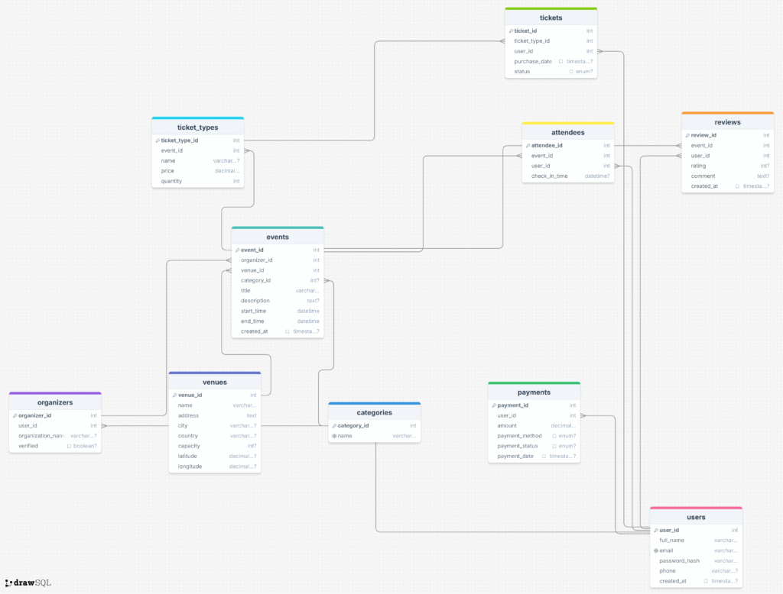Click the pink color bar above users table
783x594 pixels.
tap(695, 508)
